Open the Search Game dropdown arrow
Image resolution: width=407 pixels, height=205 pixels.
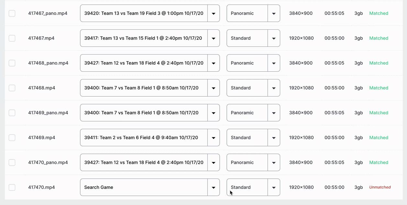214,187
